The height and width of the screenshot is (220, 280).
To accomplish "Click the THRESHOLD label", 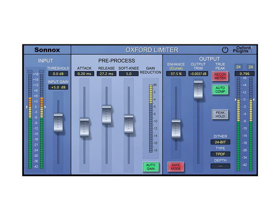I will (58, 68).
